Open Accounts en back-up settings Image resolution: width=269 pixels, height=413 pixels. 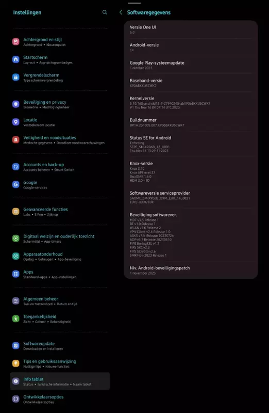60,167
